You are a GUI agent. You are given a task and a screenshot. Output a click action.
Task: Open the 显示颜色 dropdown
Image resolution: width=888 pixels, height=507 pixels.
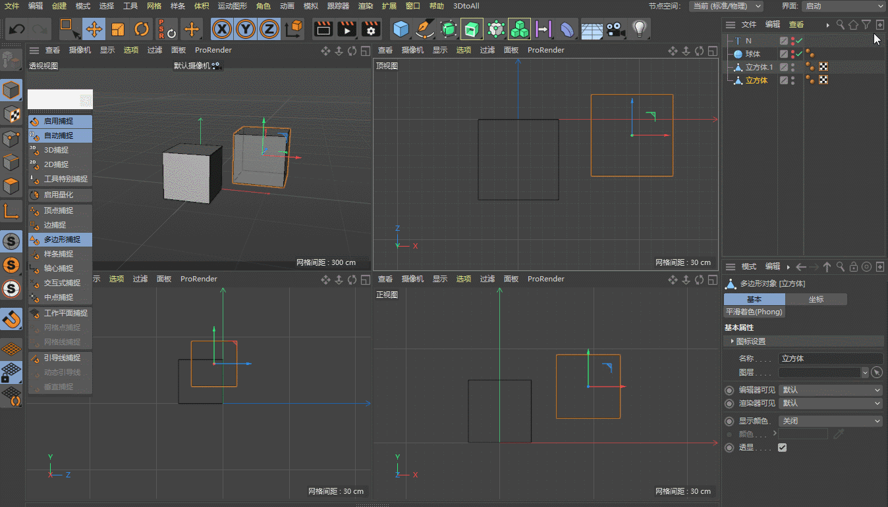(x=830, y=422)
